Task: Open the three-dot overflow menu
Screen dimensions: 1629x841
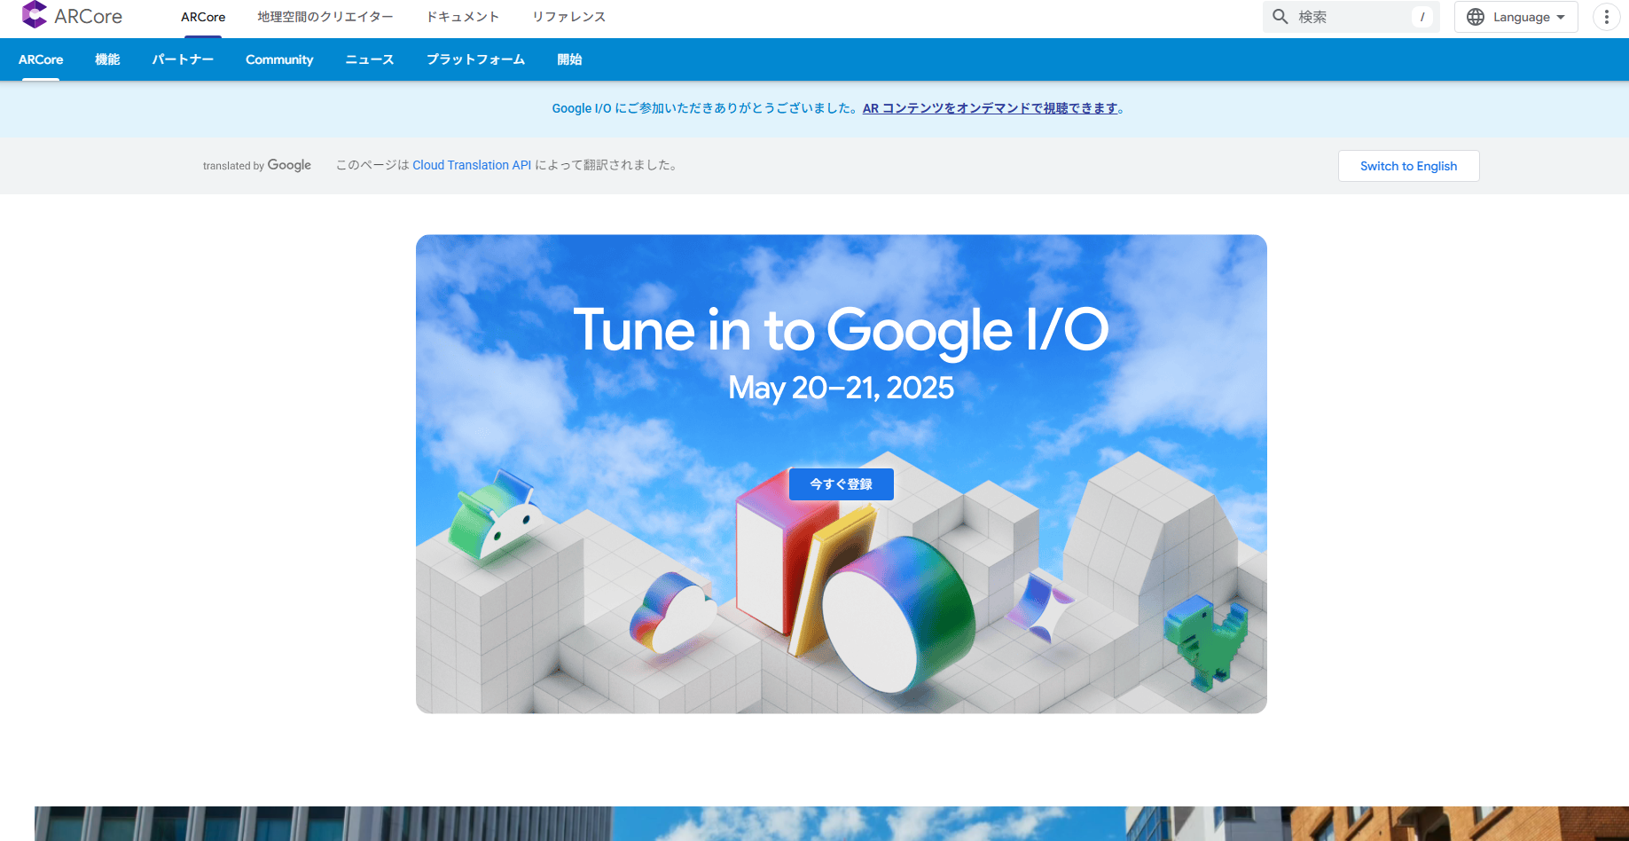Action: pos(1606,17)
